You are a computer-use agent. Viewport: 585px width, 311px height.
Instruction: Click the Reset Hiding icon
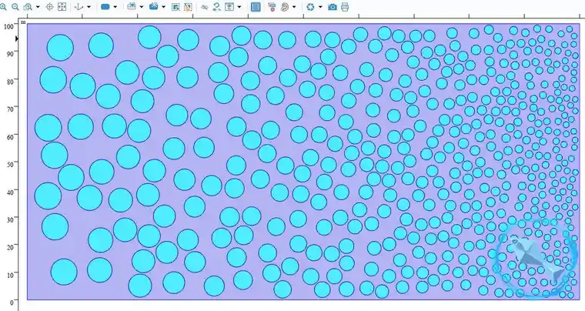pos(217,7)
